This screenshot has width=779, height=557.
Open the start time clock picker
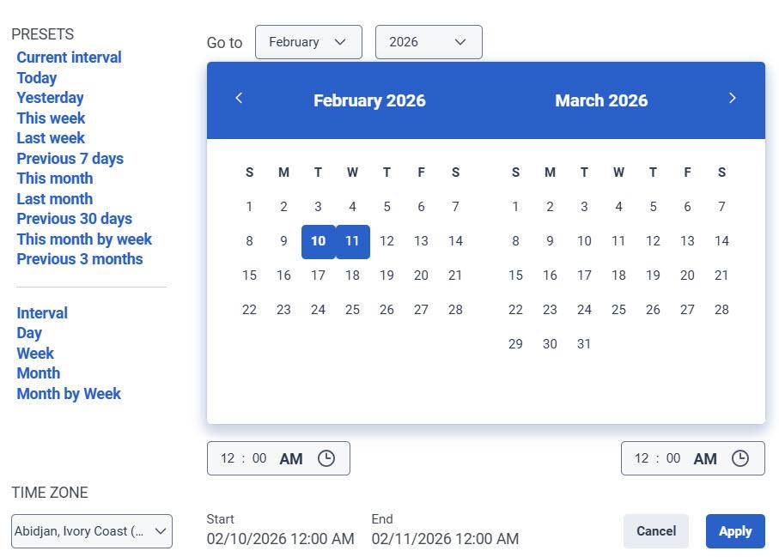pos(326,458)
